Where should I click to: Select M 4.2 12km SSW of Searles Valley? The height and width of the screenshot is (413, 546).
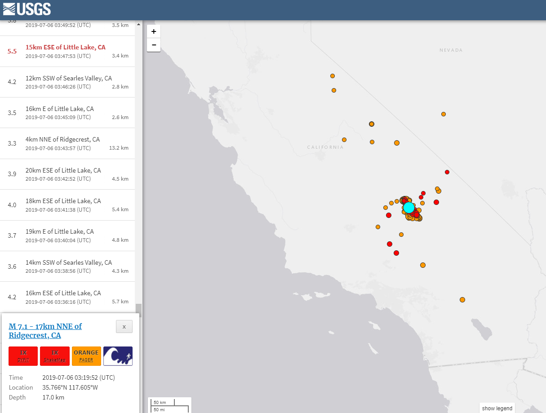click(67, 82)
